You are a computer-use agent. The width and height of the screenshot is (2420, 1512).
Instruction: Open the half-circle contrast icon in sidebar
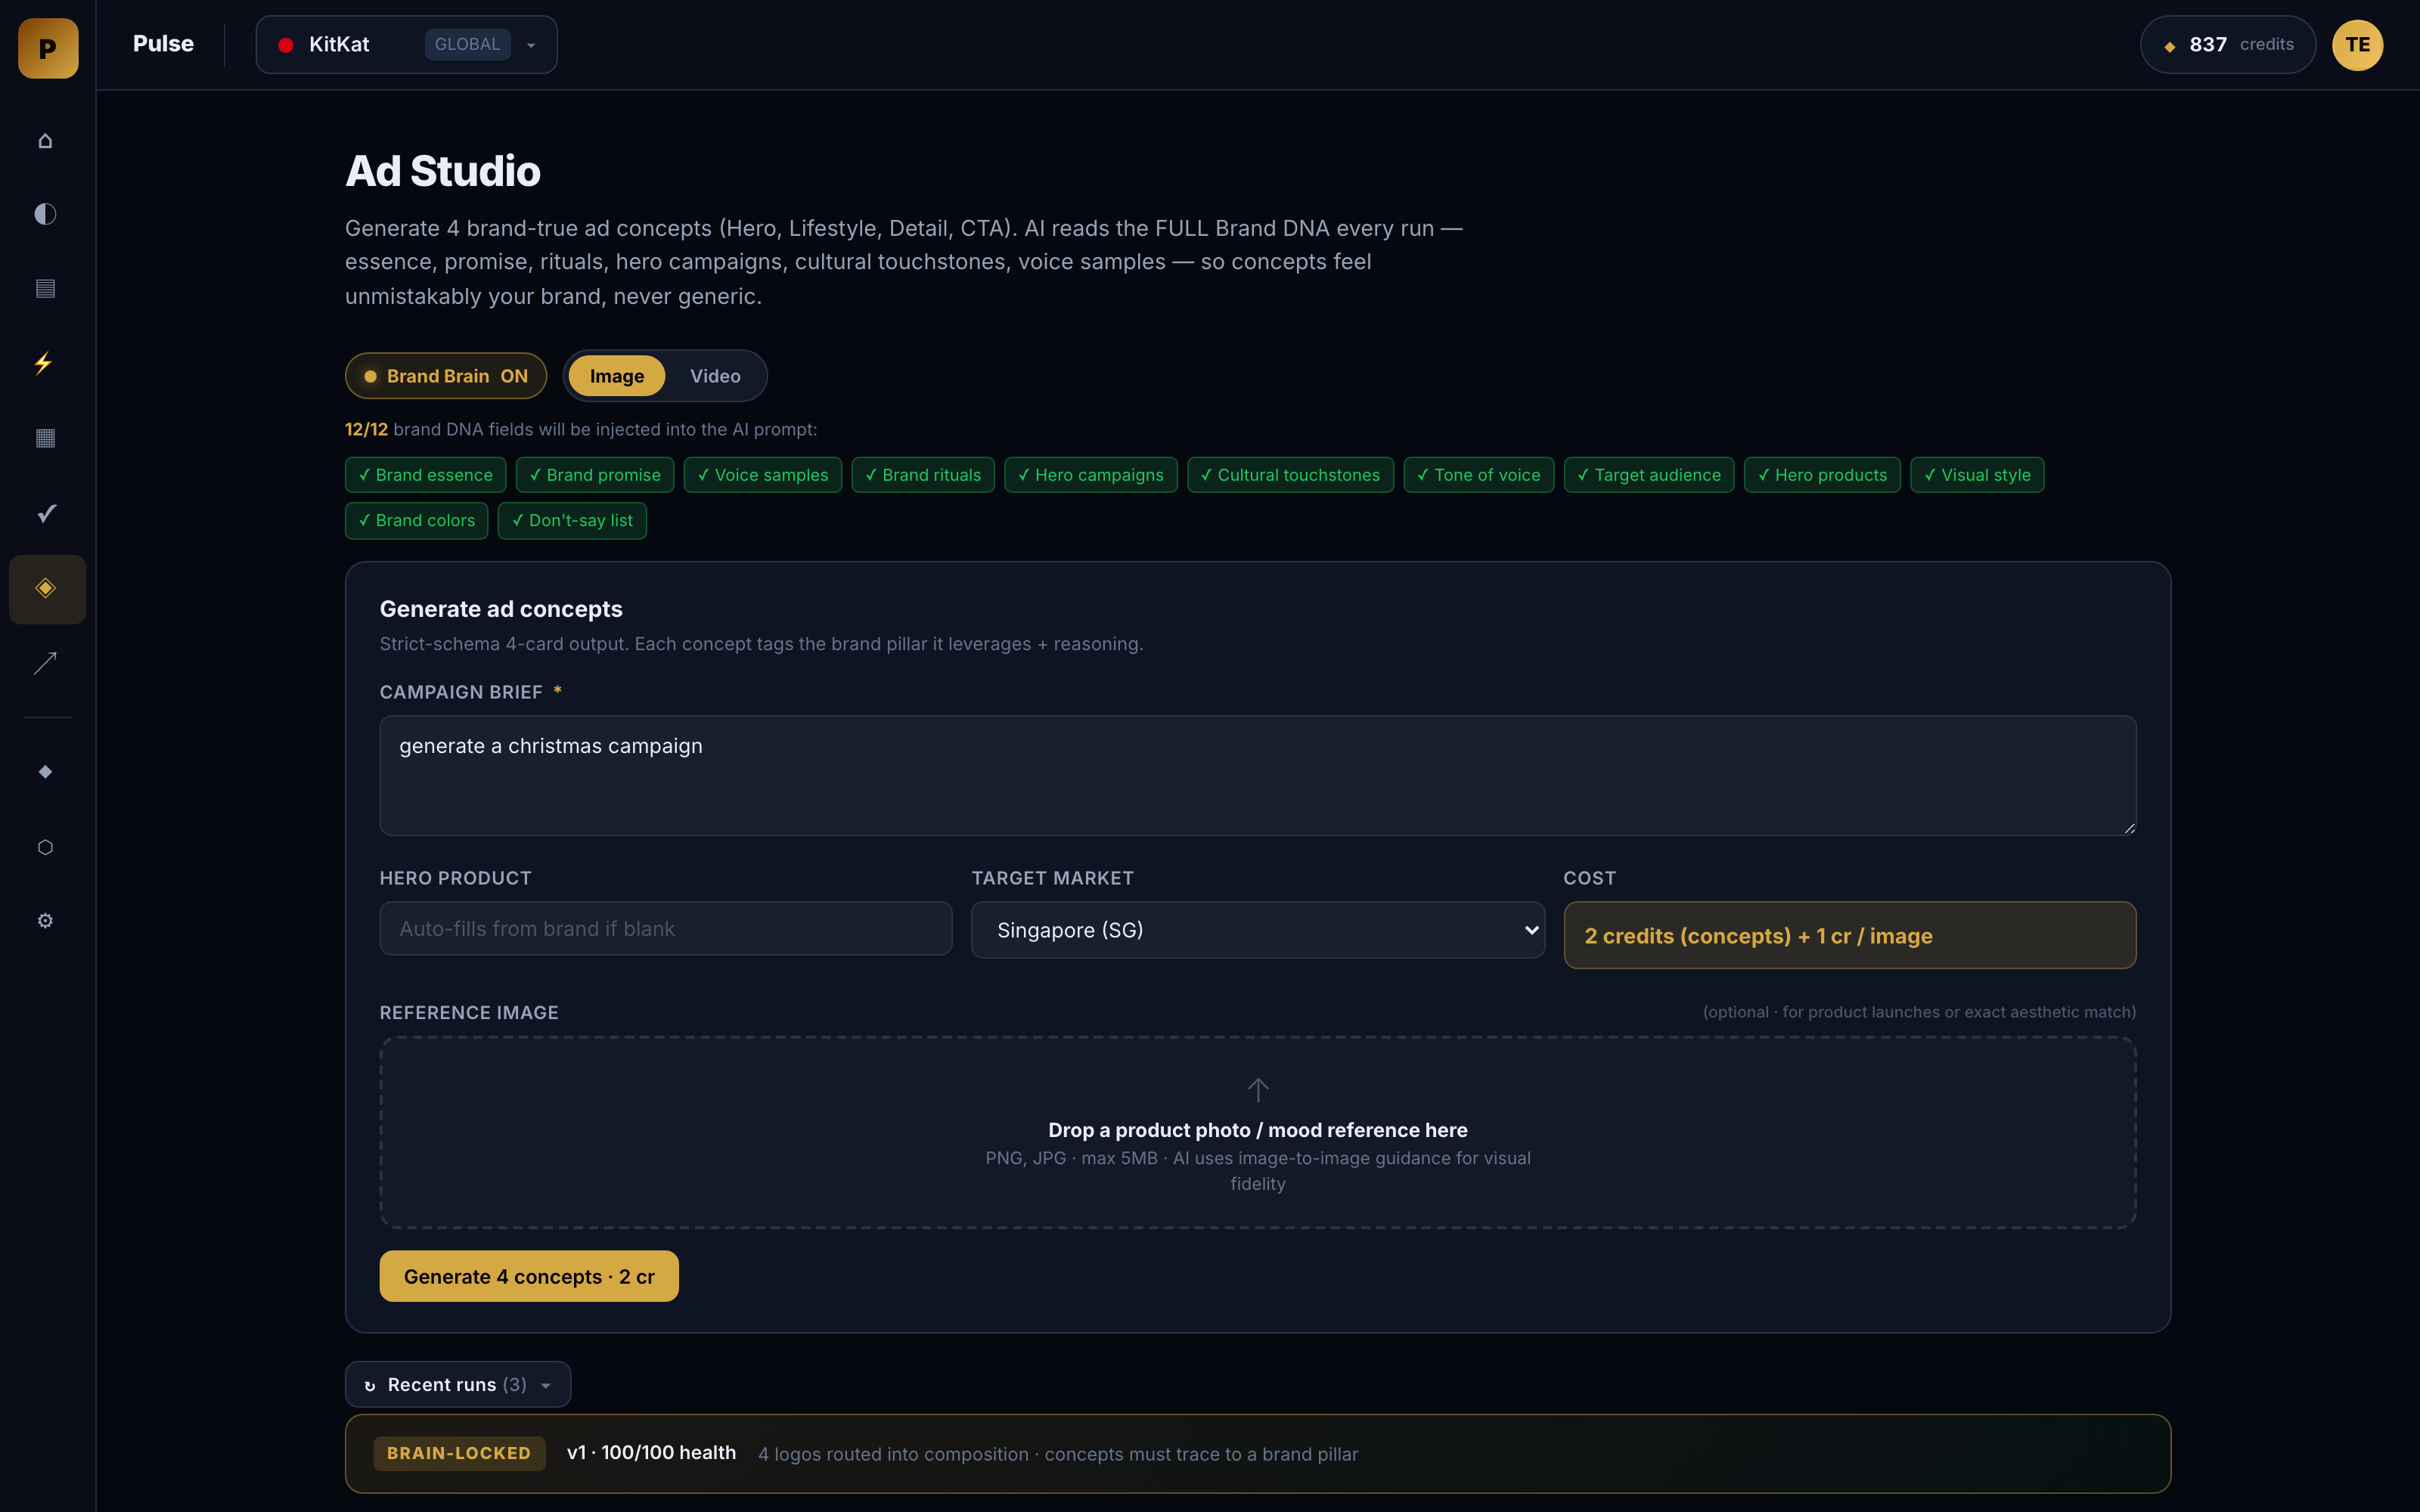45,214
